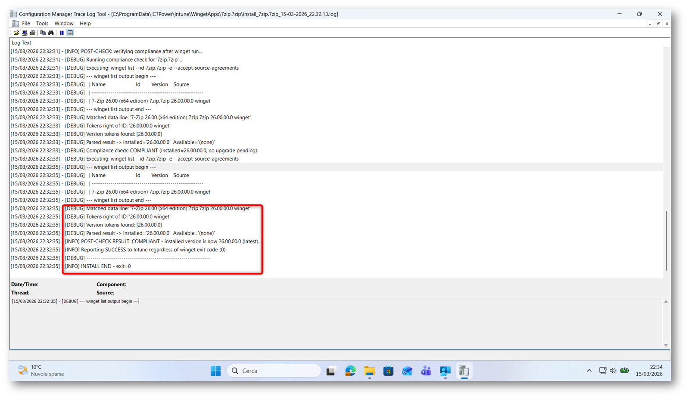Select the 22:32:35 'Version tokens found' row
The image size is (689, 399).
(x=337, y=225)
